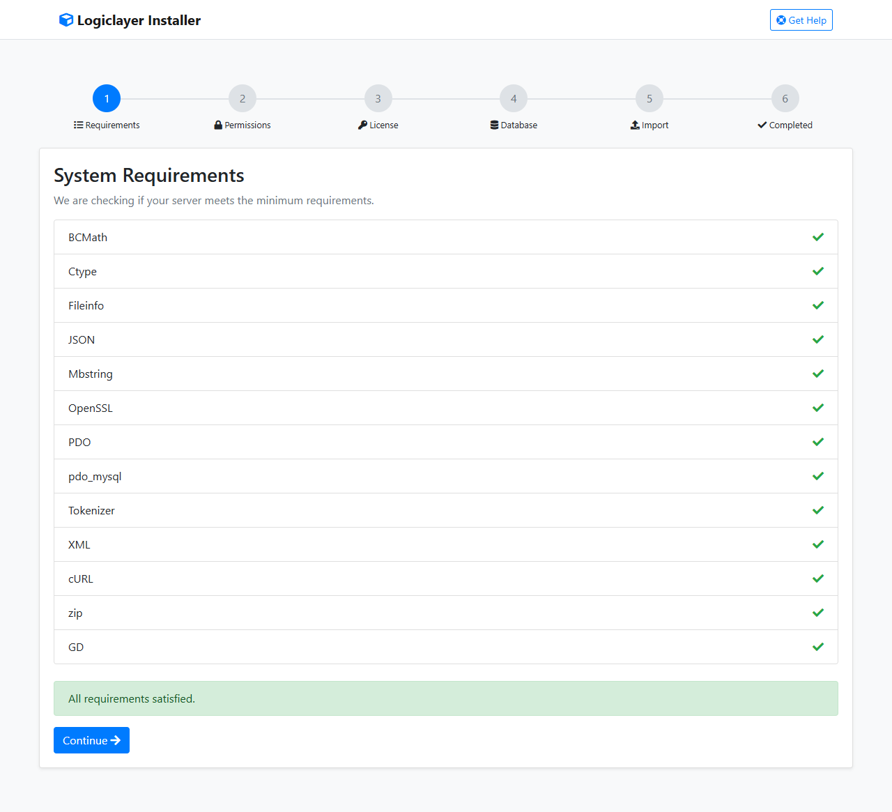
Task: Select step 5 circle in wizard
Action: tap(649, 98)
